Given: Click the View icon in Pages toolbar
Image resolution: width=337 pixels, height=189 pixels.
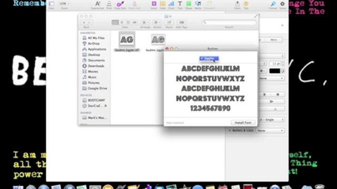Looking at the screenshot, I should (52, 4).
